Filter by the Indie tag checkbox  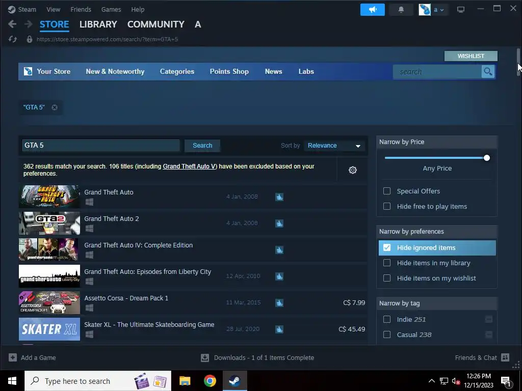[387, 319]
